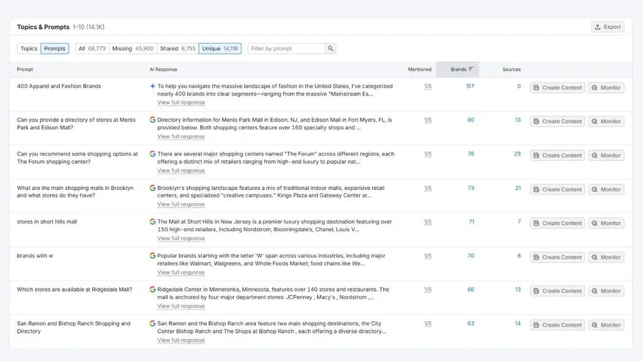
Task: Click the Filter by prompt input field
Action: (286, 48)
